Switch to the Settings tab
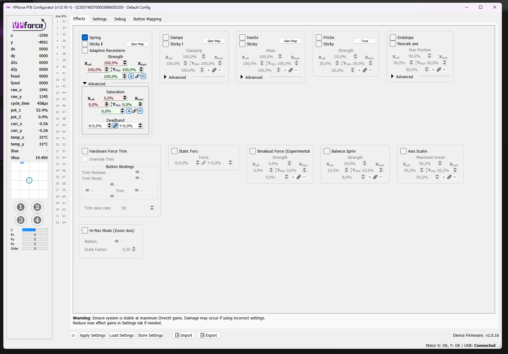This screenshot has height=354, width=508. tap(100, 19)
